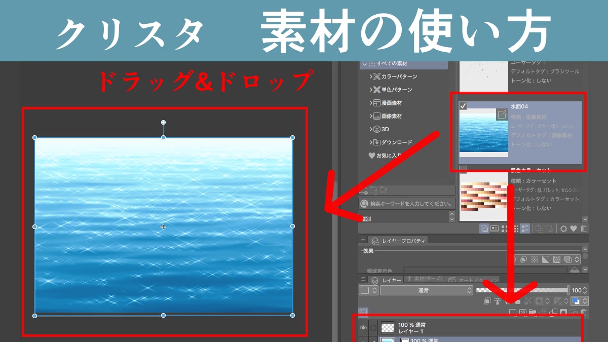Collapse the すべての素材 tree node
Image resolution: width=608 pixels, height=342 pixels.
[364, 64]
